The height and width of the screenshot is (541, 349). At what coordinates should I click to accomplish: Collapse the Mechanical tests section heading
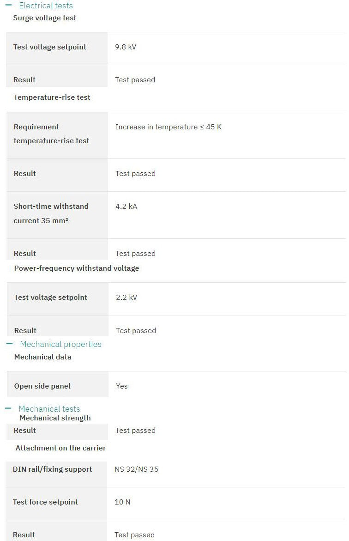[49, 409]
